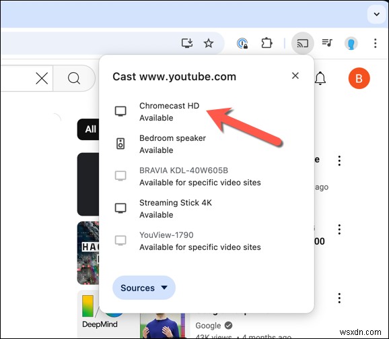Image resolution: width=389 pixels, height=339 pixels.
Task: Click the Bedroom speaker icon
Action: pyautogui.click(x=120, y=144)
